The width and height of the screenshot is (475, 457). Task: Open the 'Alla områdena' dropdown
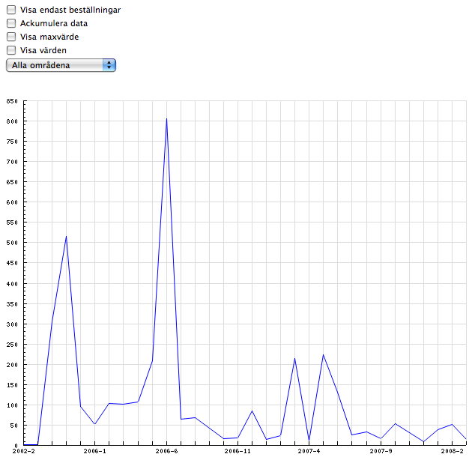click(60, 65)
